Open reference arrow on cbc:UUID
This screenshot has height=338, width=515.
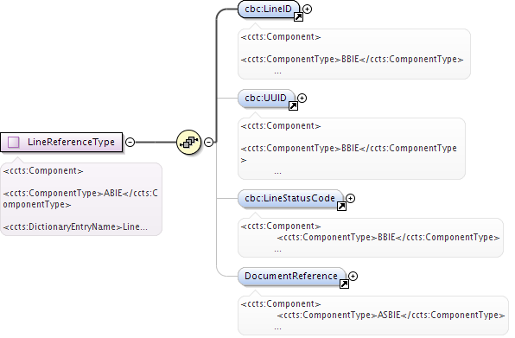click(293, 105)
